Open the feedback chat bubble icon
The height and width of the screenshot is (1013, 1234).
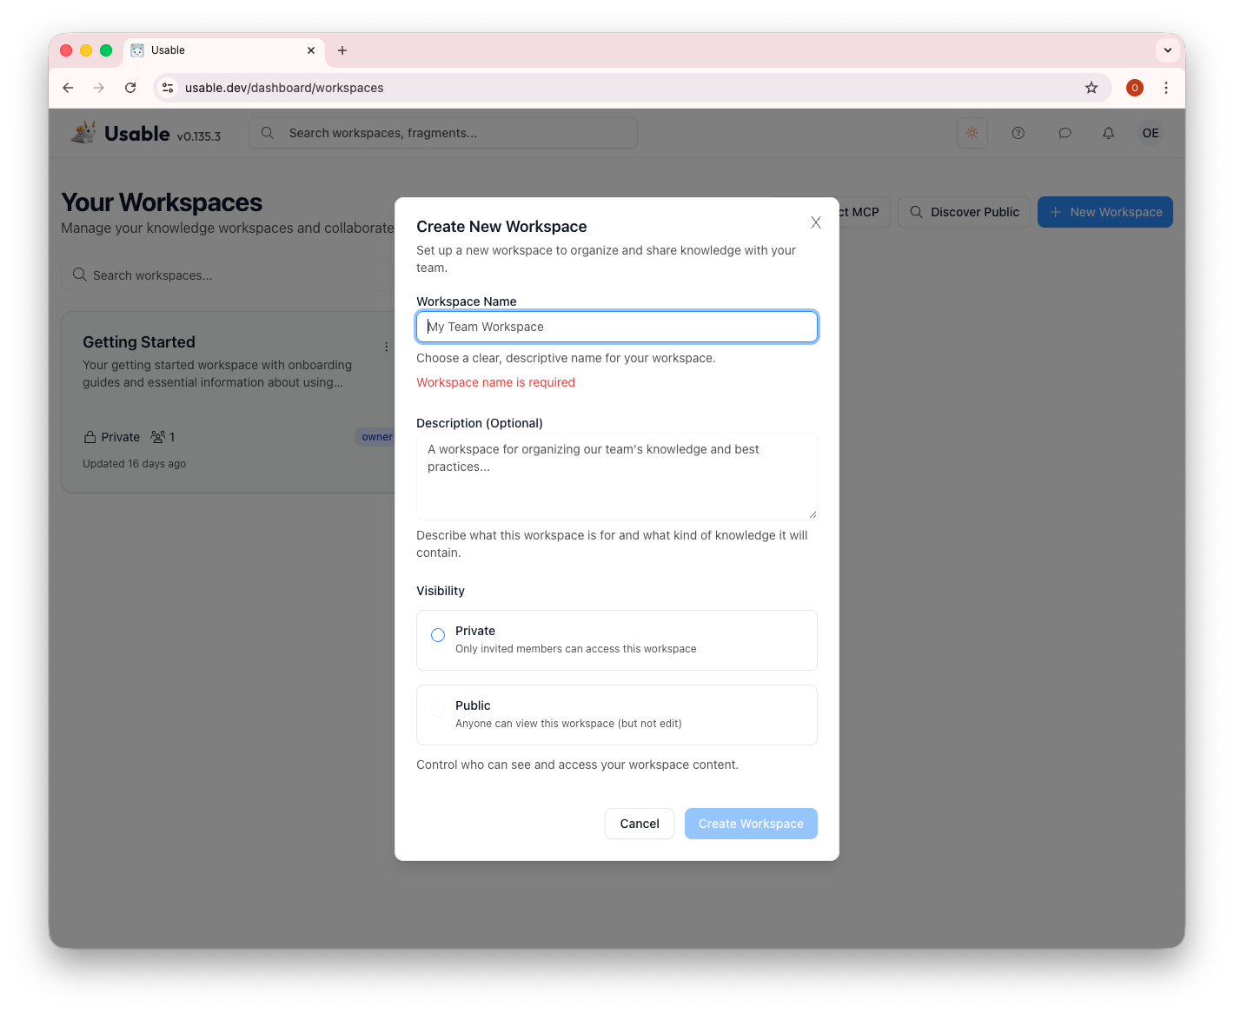pos(1065,133)
